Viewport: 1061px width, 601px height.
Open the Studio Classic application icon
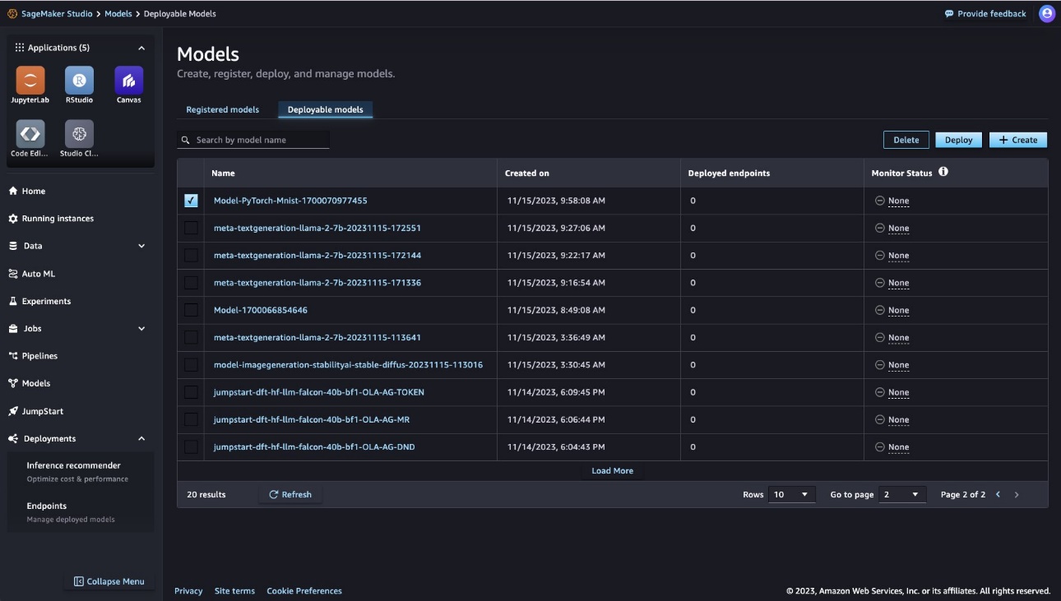79,134
